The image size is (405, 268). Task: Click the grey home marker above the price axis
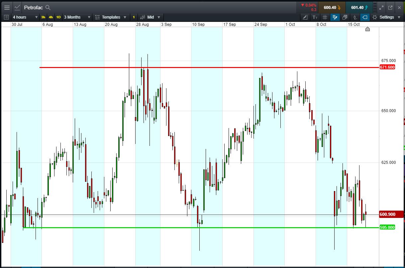[x=367, y=29]
